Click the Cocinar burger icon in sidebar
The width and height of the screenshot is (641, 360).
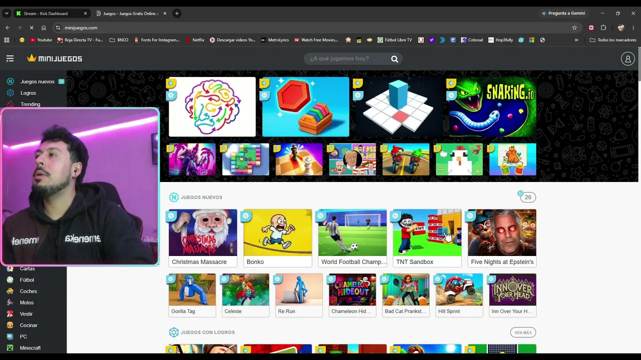click(10, 325)
